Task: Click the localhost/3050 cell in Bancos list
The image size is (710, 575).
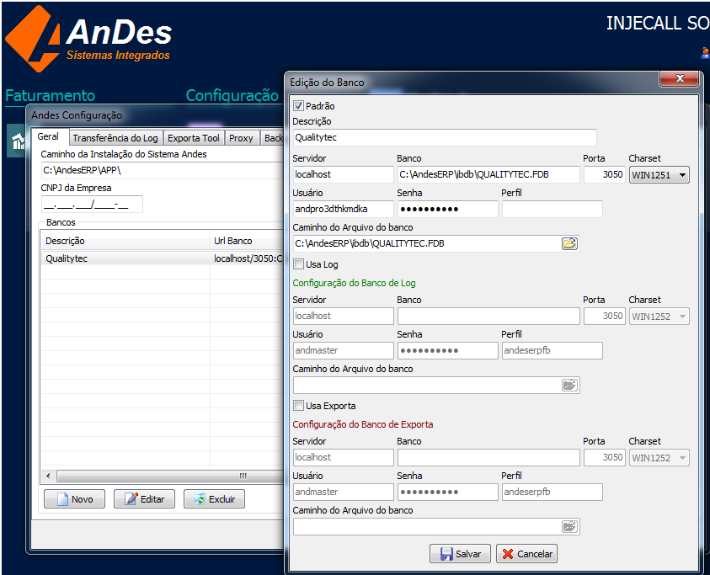Action: pos(248,258)
